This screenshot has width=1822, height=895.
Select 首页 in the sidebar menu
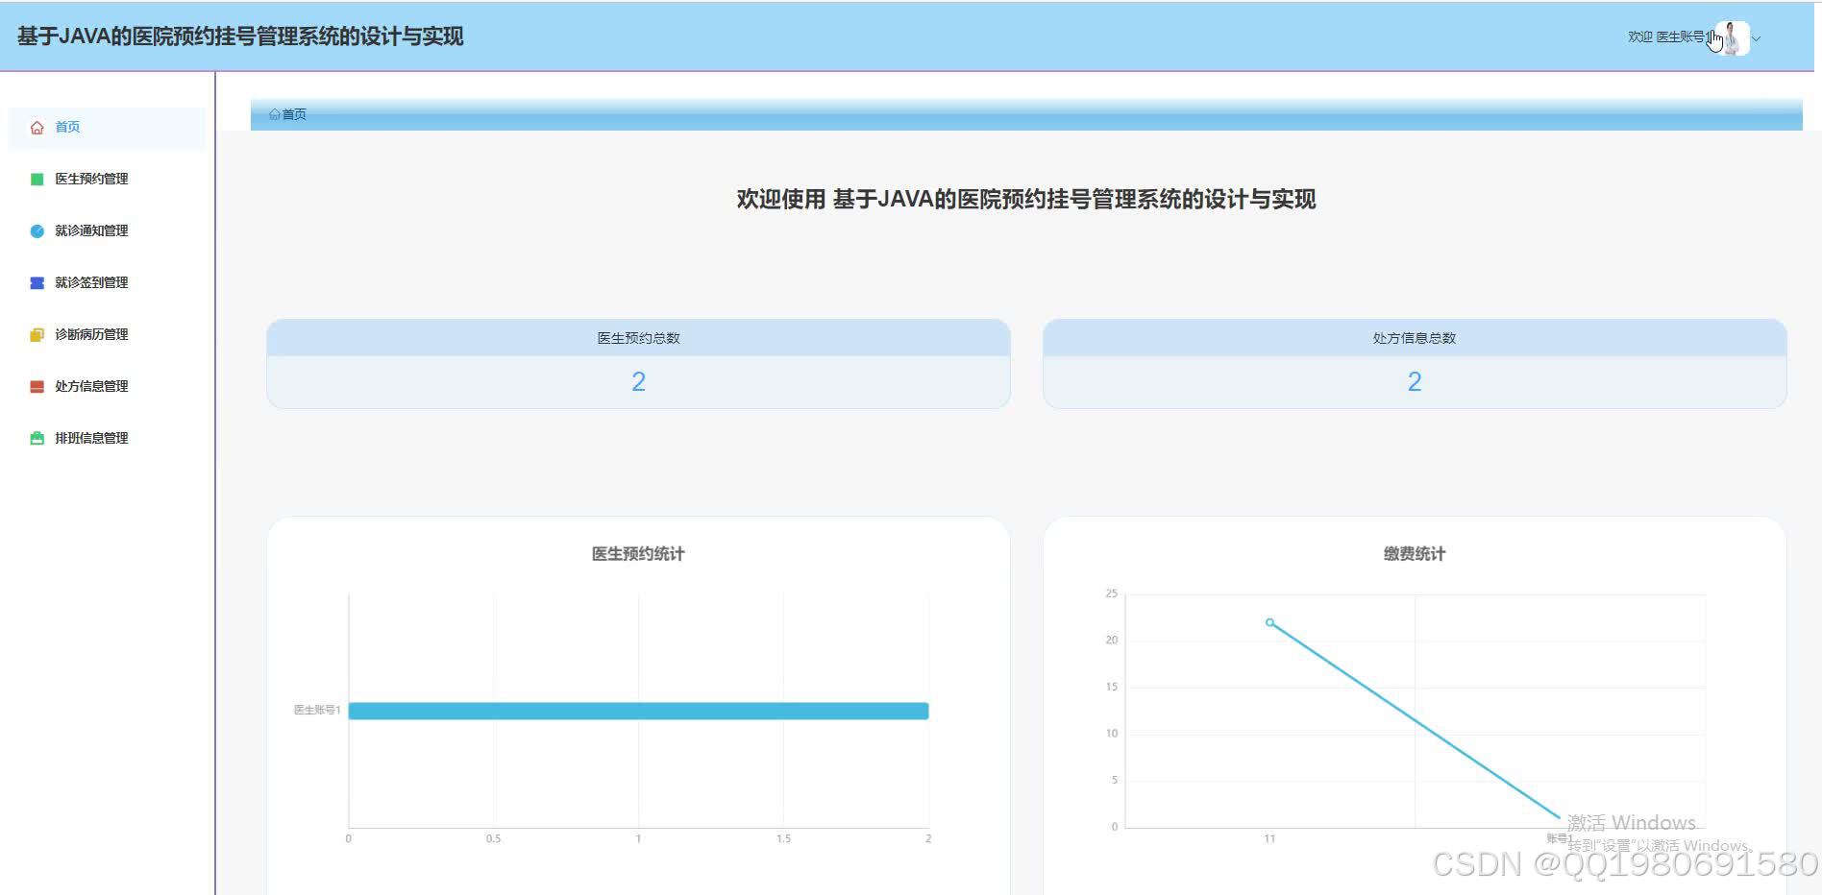(x=67, y=126)
